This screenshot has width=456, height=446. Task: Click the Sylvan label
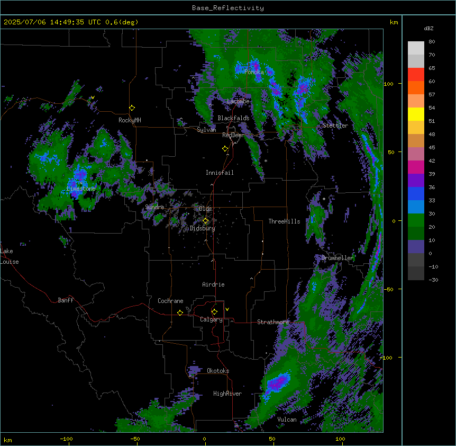tap(206, 130)
